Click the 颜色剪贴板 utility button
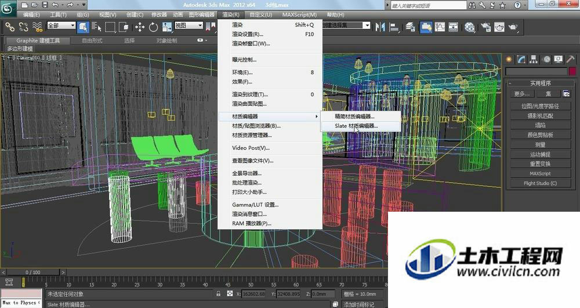 (541, 135)
